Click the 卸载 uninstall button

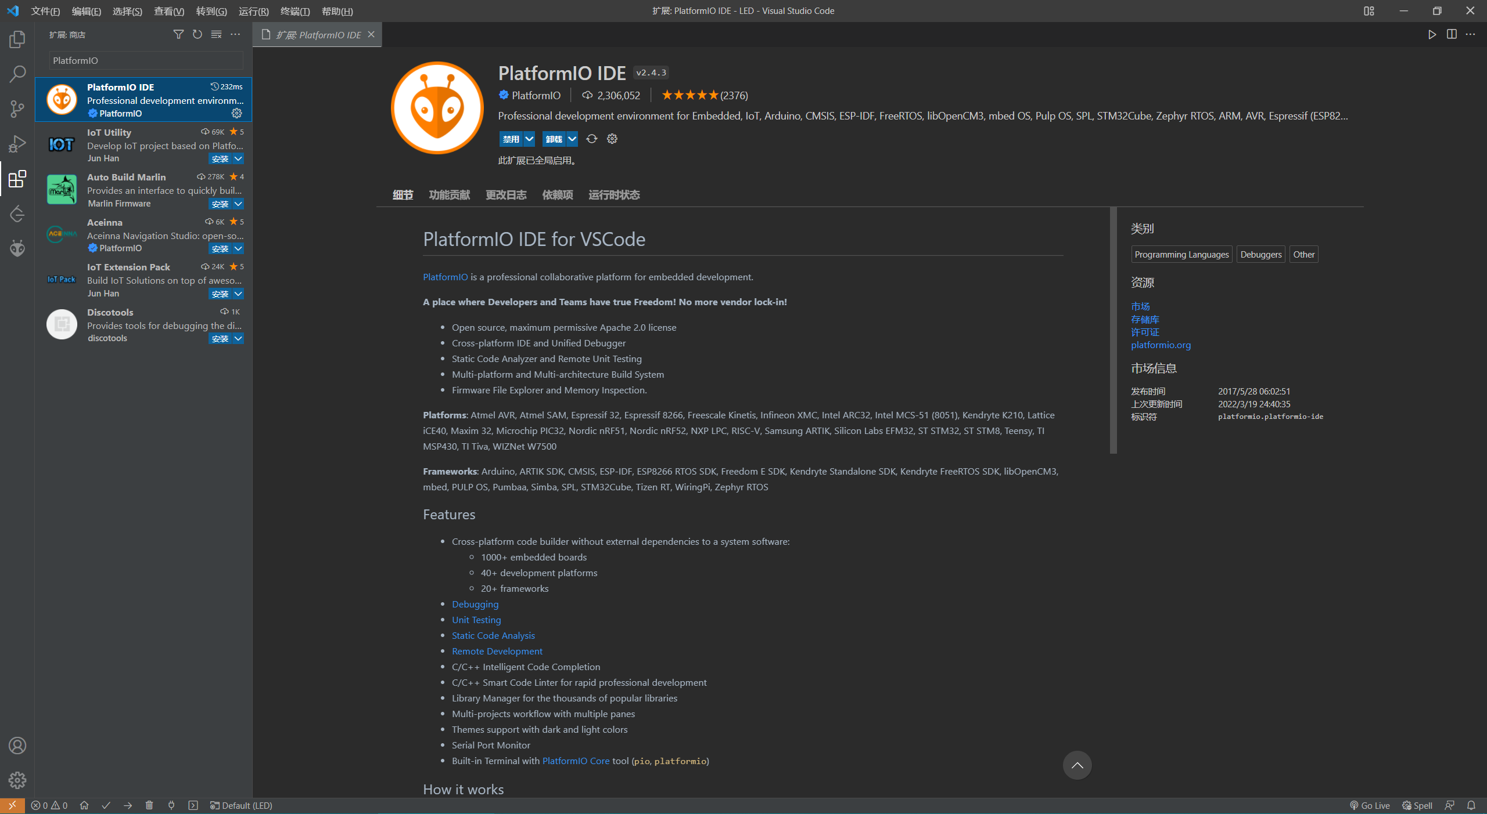coord(554,139)
